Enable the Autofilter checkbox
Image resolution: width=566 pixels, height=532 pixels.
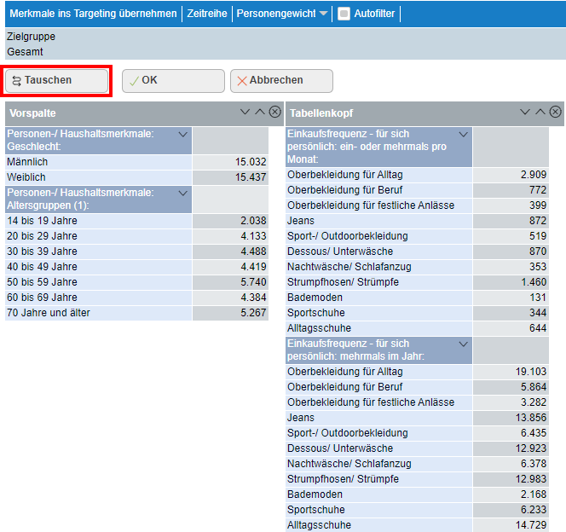pos(344,14)
